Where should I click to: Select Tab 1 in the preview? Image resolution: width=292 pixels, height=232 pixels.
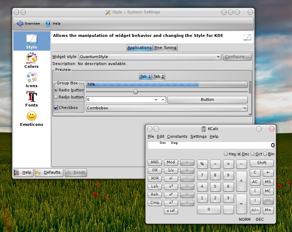pos(145,77)
